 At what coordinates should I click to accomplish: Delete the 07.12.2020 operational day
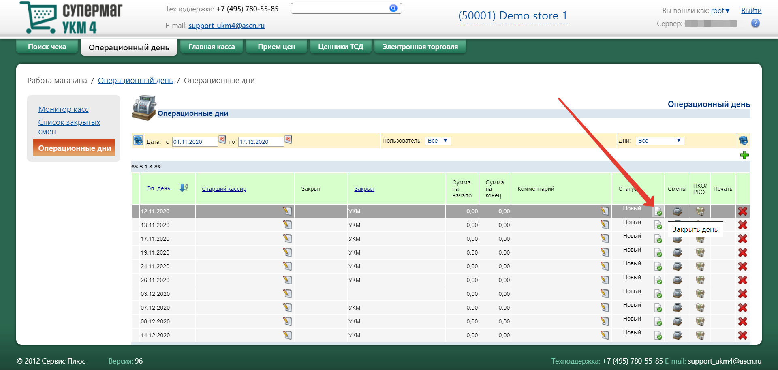click(x=743, y=308)
